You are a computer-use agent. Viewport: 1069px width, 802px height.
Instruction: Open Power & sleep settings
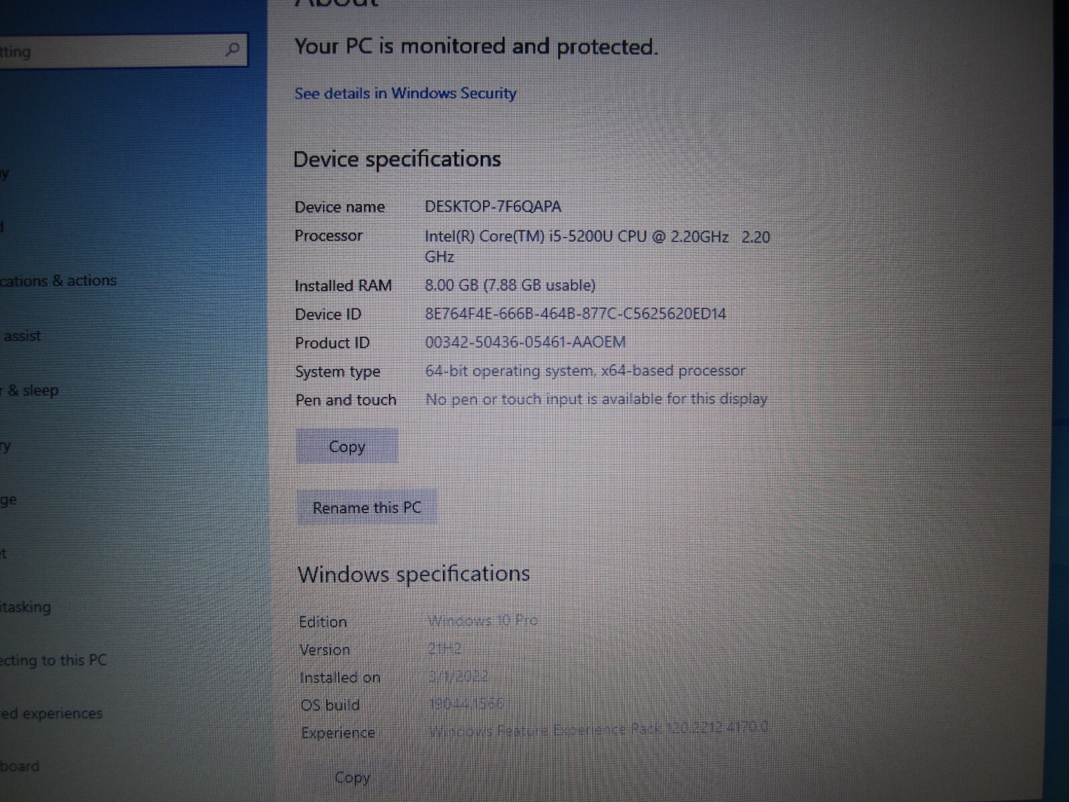tap(30, 390)
